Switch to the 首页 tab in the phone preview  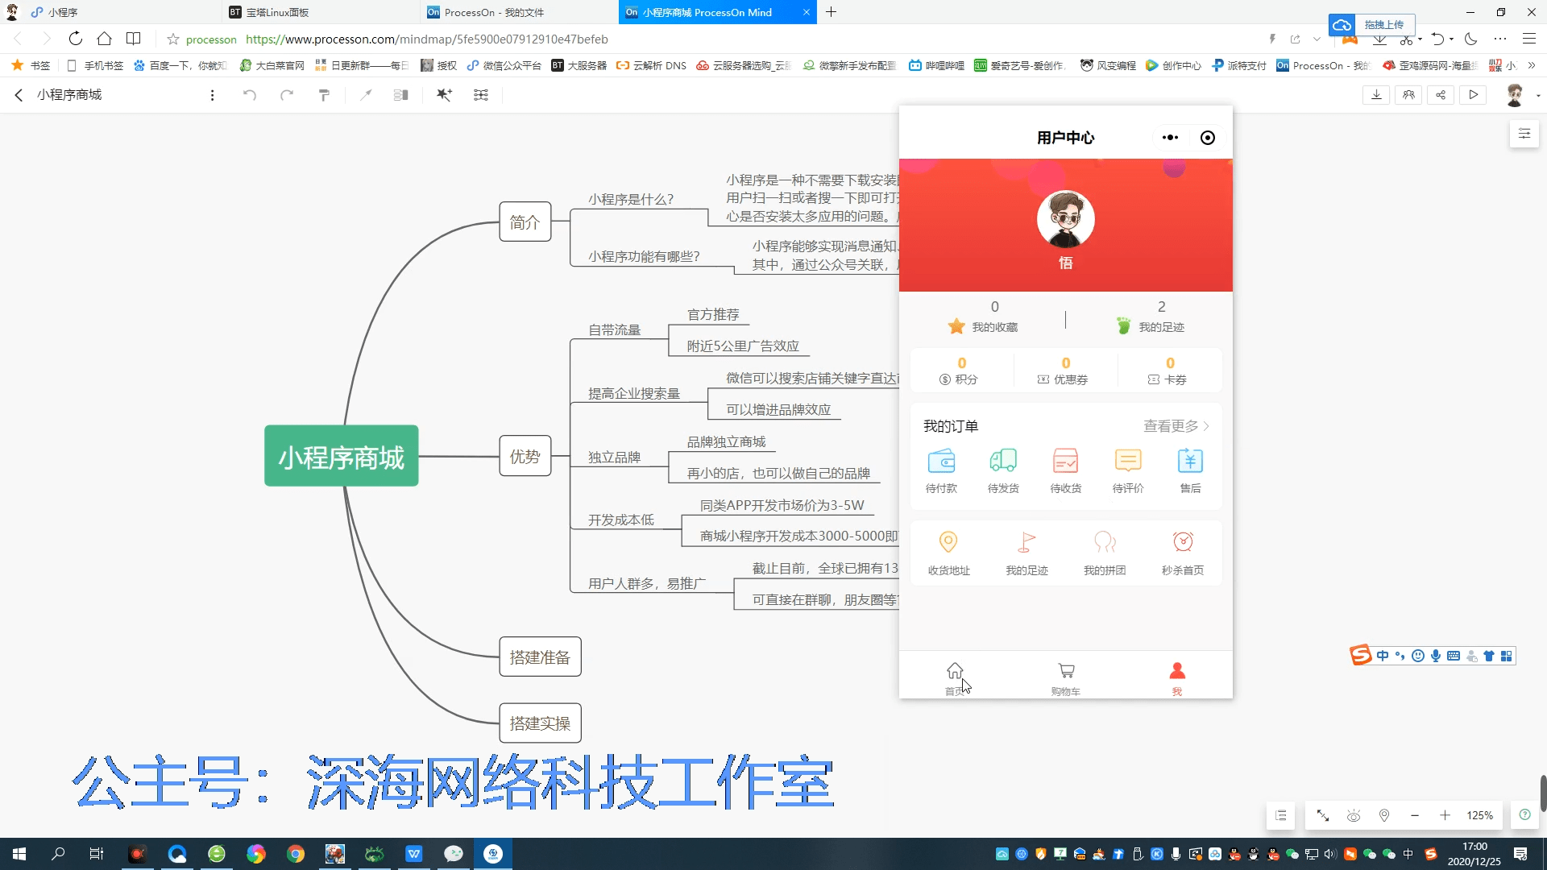pyautogui.click(x=955, y=678)
